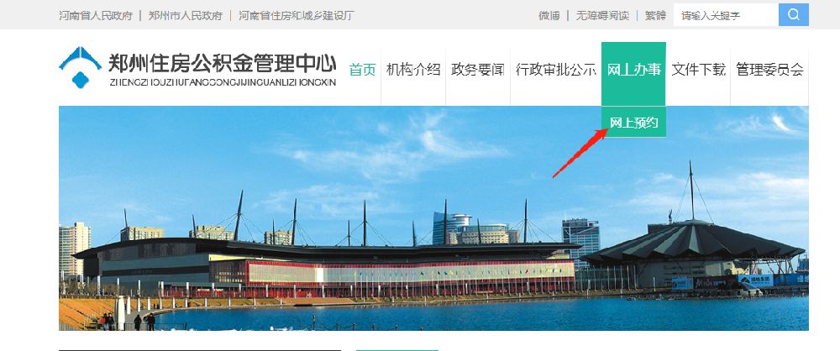840x351 pixels.
Task: Click the convention center banner image
Action: 433,218
